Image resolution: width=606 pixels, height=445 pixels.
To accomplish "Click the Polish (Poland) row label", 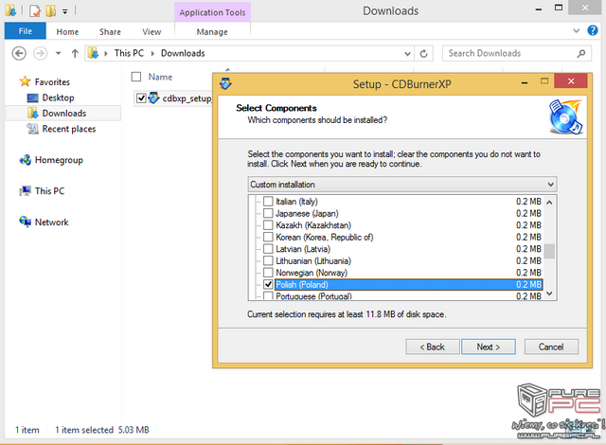I will tap(302, 285).
